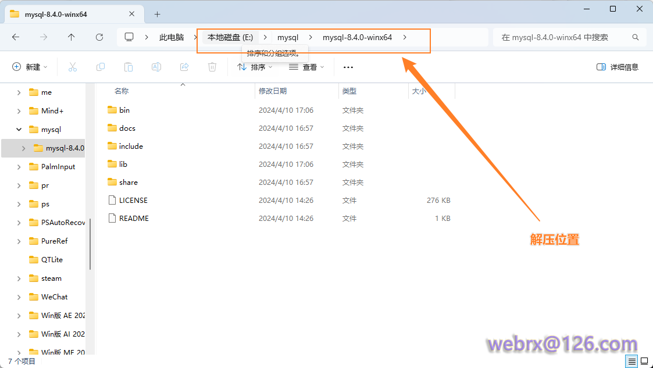Go back to previous folder
The width and height of the screenshot is (653, 368).
(x=16, y=37)
